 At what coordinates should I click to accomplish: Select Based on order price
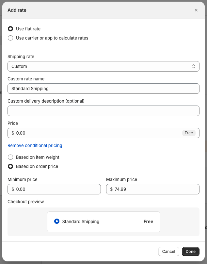pos(10,166)
